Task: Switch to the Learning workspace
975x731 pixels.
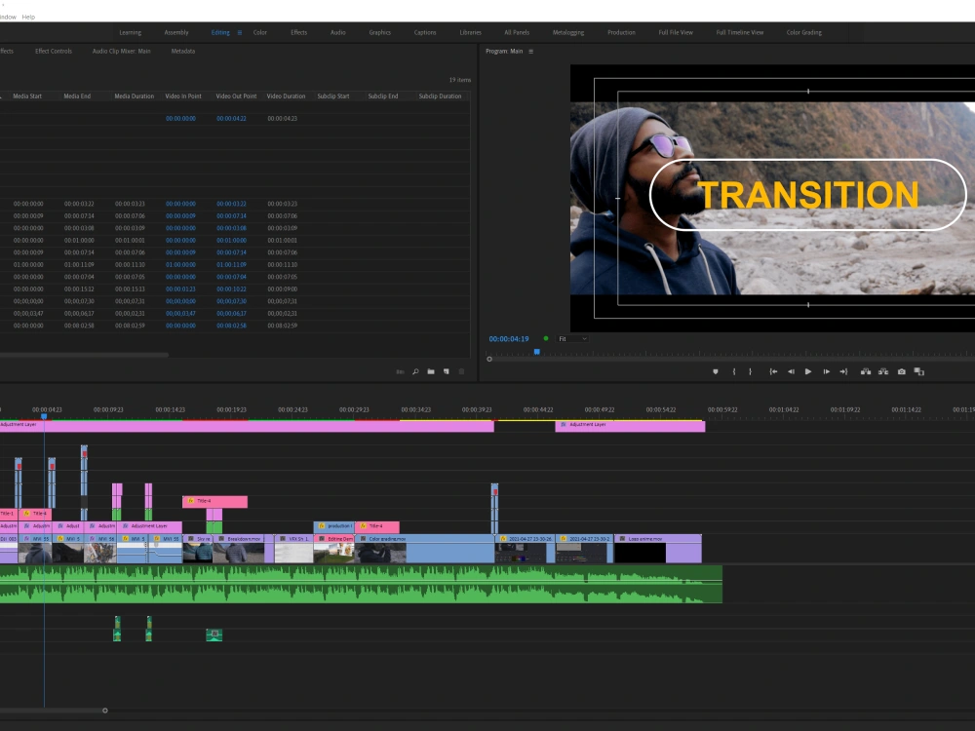Action: pyautogui.click(x=130, y=32)
